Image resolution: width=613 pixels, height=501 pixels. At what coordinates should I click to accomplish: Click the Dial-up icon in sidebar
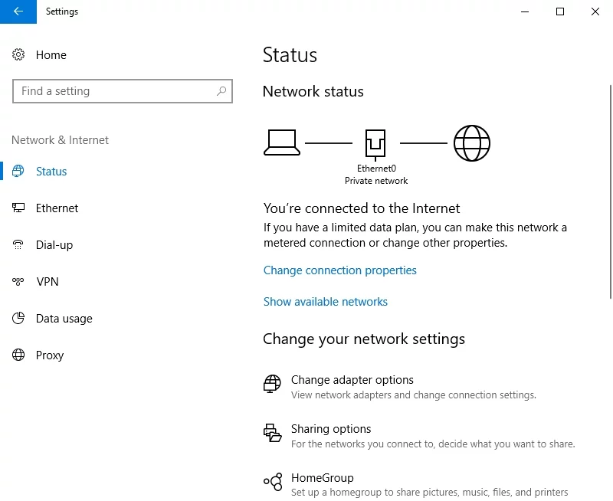19,245
